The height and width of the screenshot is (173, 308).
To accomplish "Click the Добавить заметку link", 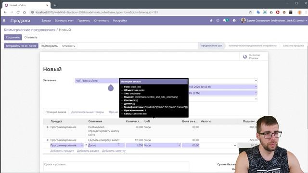I will tap(114, 150).
